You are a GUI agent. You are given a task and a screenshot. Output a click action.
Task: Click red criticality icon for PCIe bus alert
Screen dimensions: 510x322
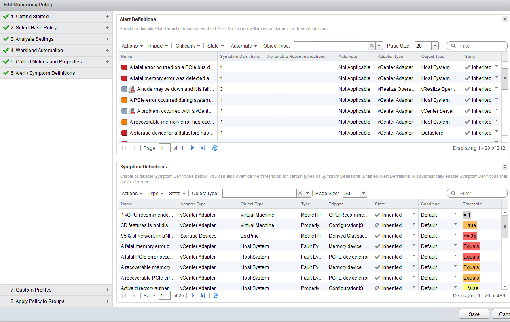(x=124, y=67)
